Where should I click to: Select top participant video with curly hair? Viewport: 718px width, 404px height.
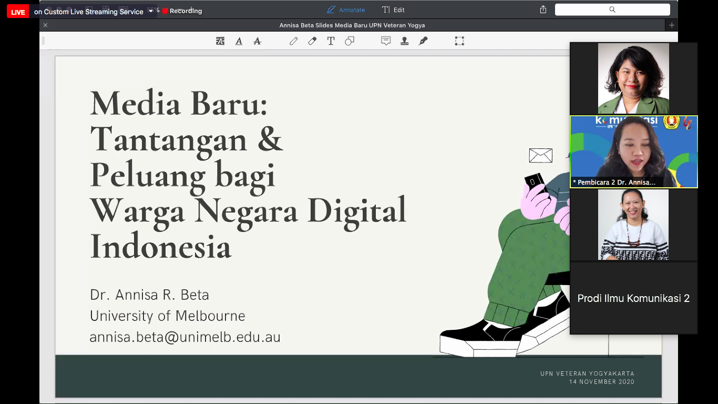(633, 78)
